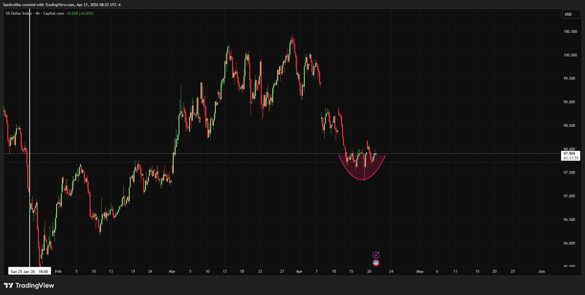Click the 99.000 price axis label
This screenshot has width=585, height=295.
[x=570, y=102]
